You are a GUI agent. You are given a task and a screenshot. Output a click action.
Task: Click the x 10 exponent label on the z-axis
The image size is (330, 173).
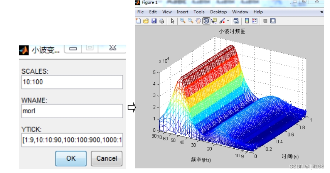[164, 60]
